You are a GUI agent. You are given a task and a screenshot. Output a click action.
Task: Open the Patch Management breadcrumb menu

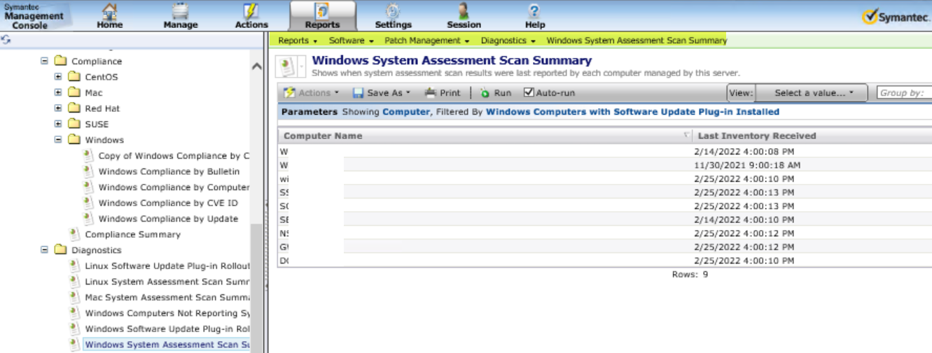click(426, 41)
